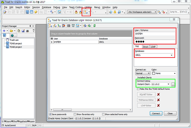Click the column chooser icon left of User header

pyautogui.click(x=52, y=39)
